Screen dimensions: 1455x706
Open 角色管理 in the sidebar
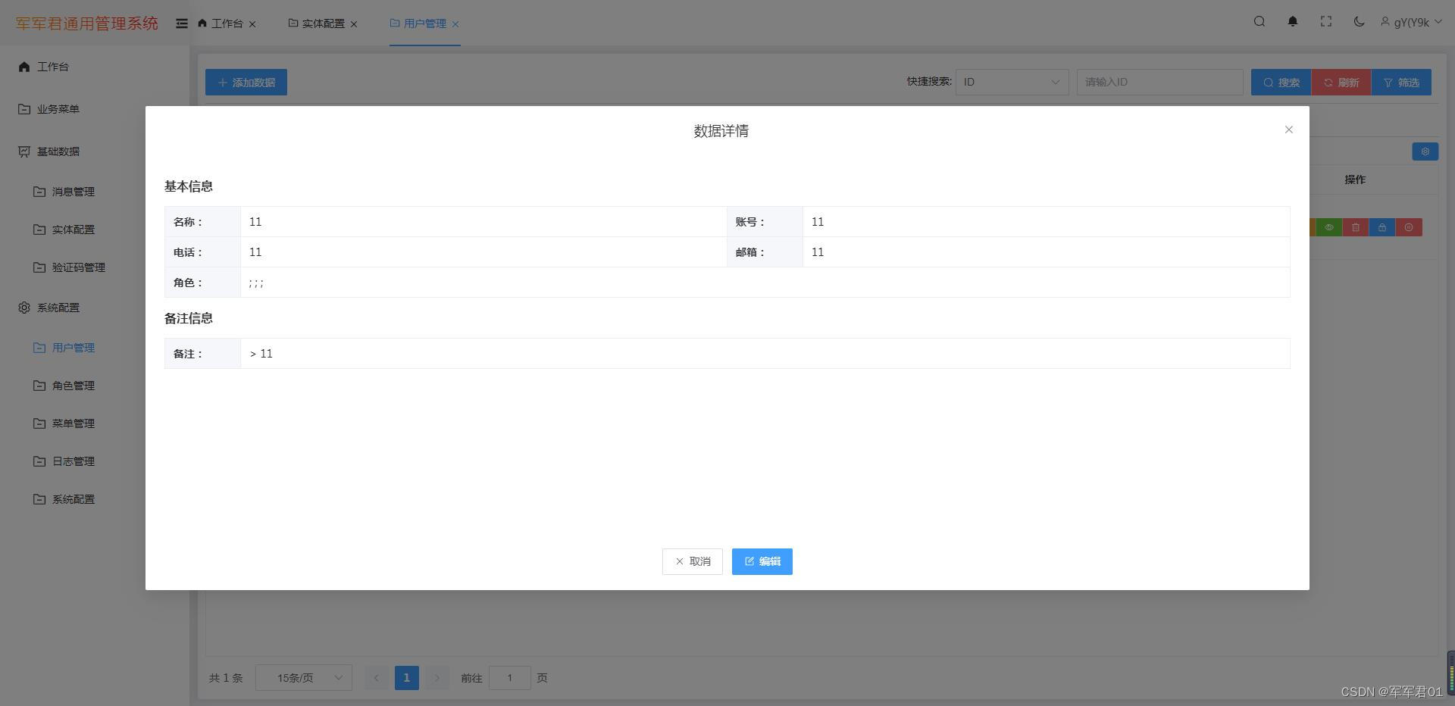pos(74,385)
